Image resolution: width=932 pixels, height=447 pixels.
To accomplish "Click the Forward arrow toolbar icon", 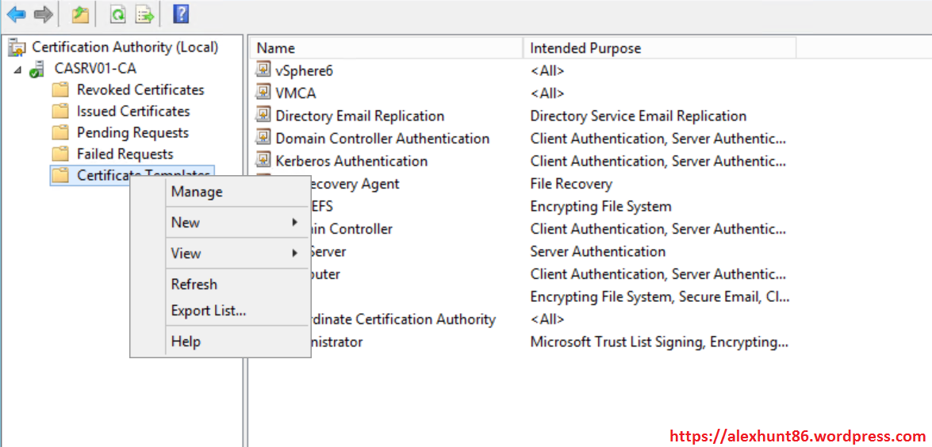I will tap(43, 13).
